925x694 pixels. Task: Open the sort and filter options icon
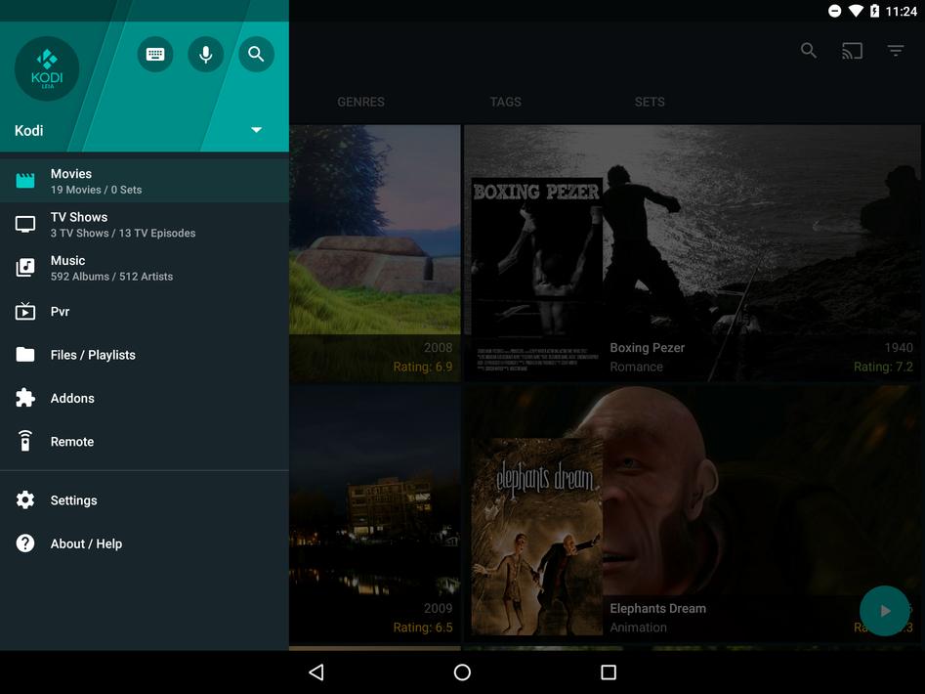click(896, 51)
